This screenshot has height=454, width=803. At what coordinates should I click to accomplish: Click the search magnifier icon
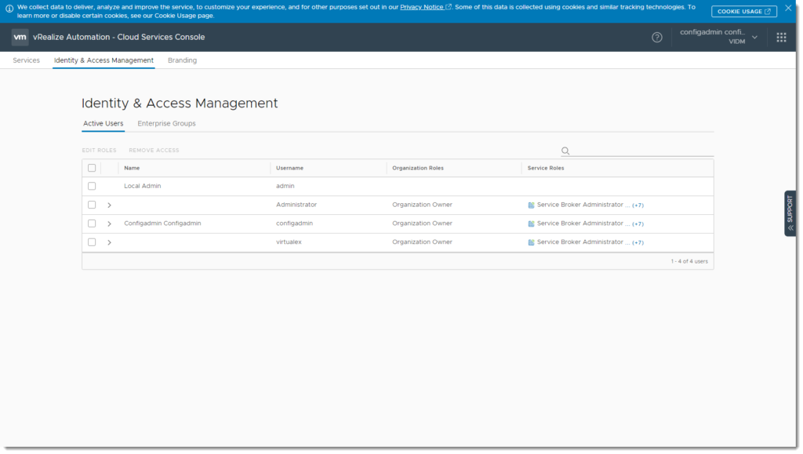point(565,151)
